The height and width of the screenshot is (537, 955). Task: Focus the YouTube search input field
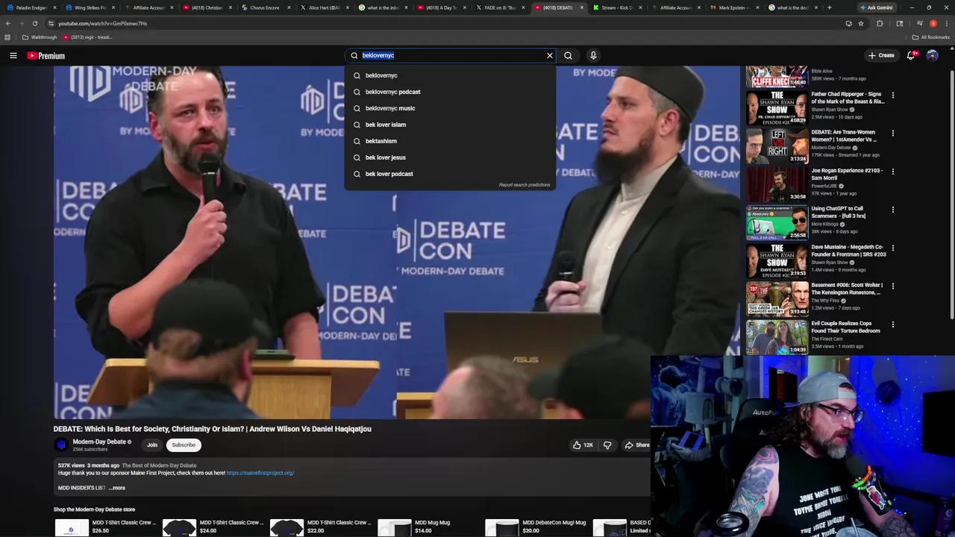pyautogui.click(x=451, y=55)
